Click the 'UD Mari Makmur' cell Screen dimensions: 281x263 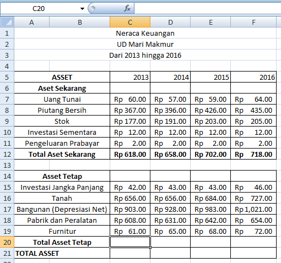145,44
